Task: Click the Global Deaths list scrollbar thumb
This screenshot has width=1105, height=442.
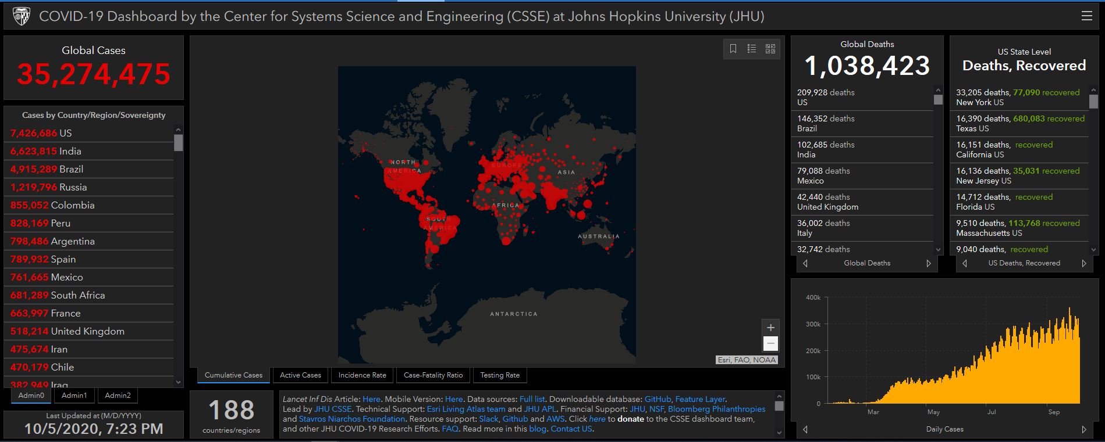Action: coord(938,99)
